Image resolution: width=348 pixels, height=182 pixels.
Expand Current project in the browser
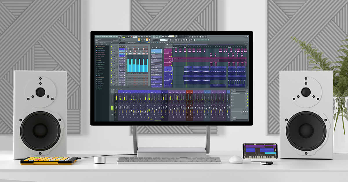point(101,47)
